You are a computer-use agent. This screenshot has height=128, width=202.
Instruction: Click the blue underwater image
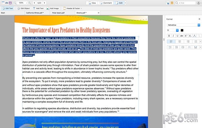tap(81, 122)
